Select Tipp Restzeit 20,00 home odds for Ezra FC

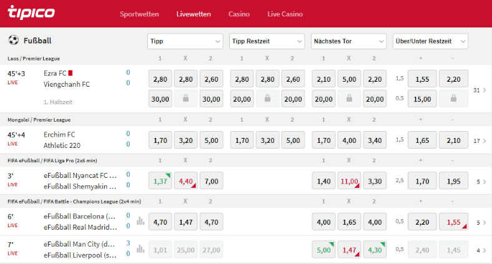pyautogui.click(x=242, y=99)
